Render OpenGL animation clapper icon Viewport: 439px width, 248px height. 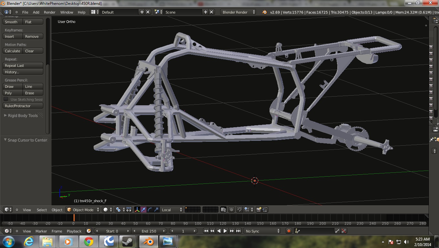click(265, 210)
